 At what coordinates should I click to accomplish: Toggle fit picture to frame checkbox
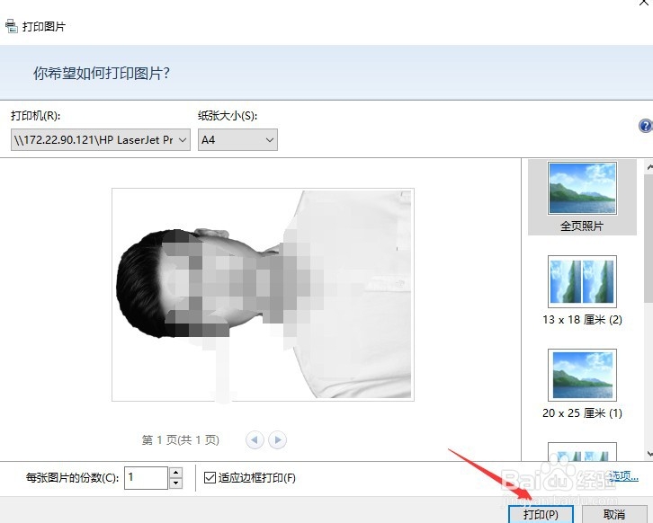[210, 478]
